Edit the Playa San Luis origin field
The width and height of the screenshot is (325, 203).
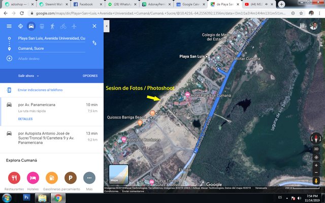tap(52, 39)
